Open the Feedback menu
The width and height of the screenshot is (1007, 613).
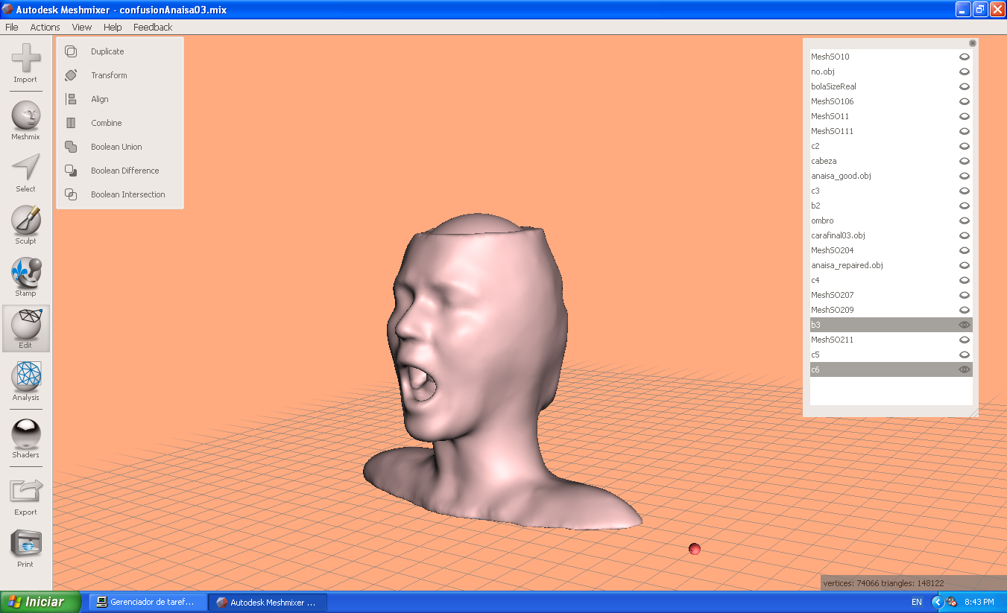pos(153,27)
